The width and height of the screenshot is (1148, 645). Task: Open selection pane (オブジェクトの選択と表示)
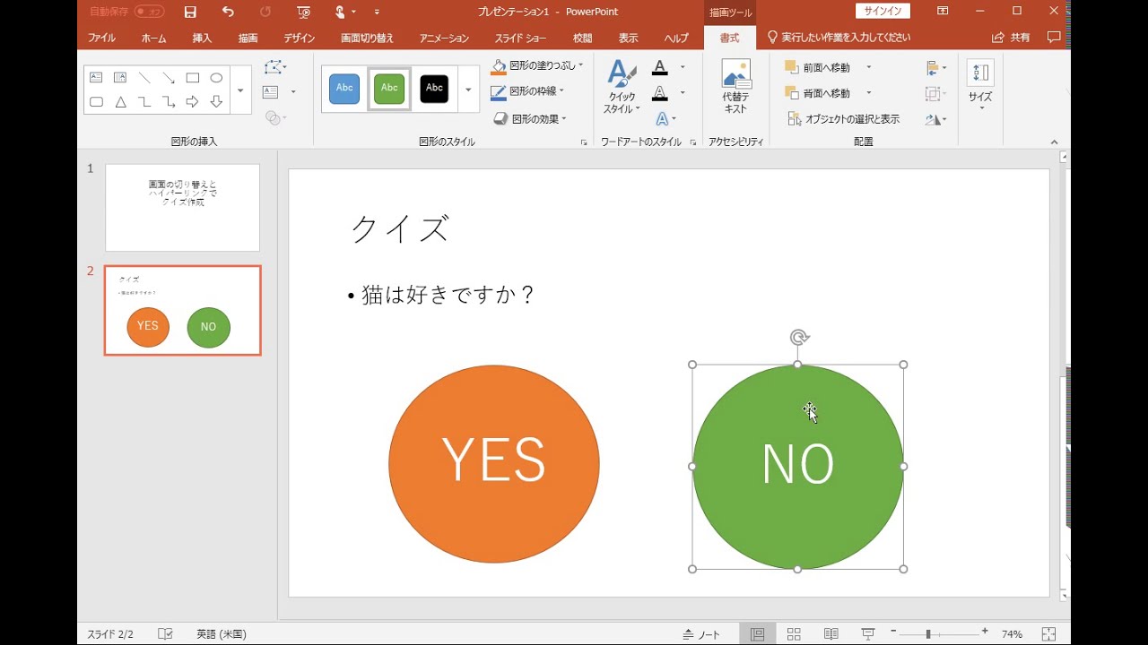(843, 118)
